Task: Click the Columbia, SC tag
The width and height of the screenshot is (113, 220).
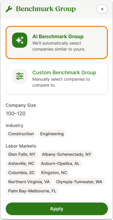Action: 22,173
